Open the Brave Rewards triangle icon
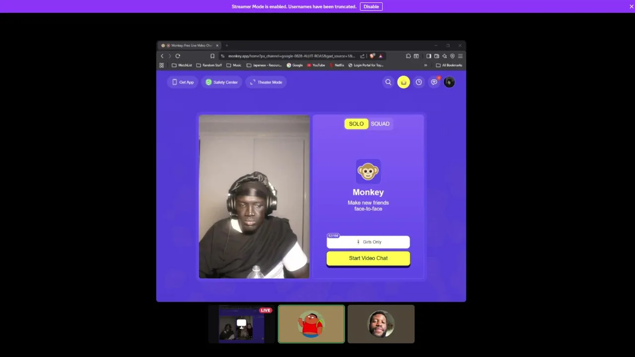Image resolution: width=635 pixels, height=357 pixels. [381, 56]
